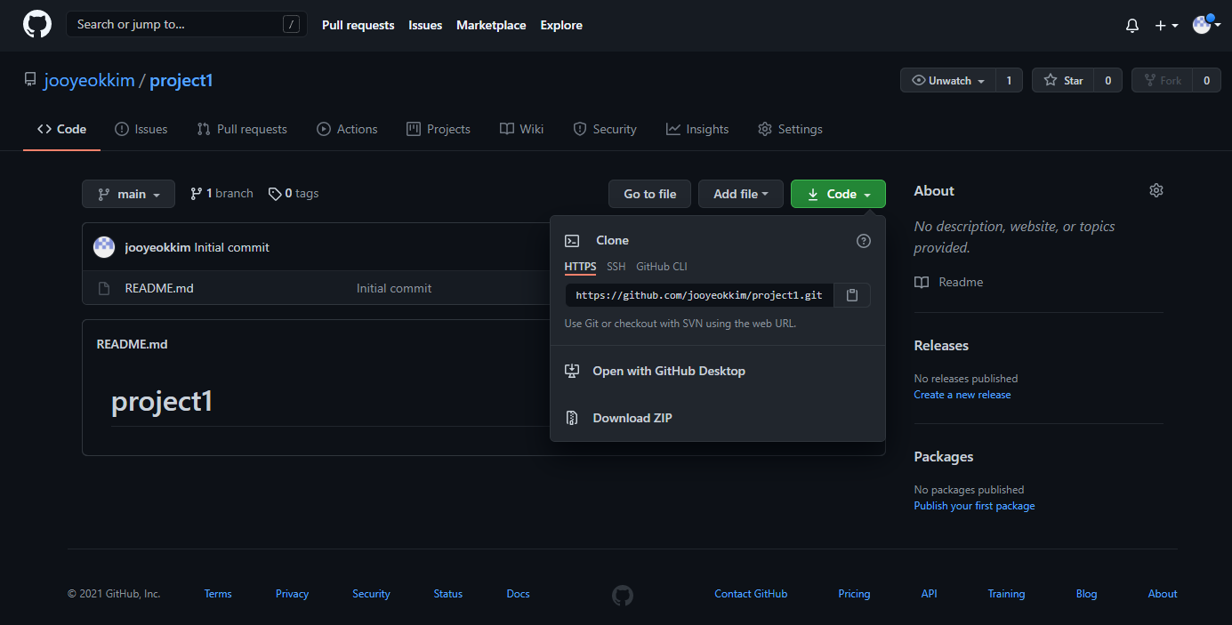Copy clone URL to clipboard

tap(852, 295)
